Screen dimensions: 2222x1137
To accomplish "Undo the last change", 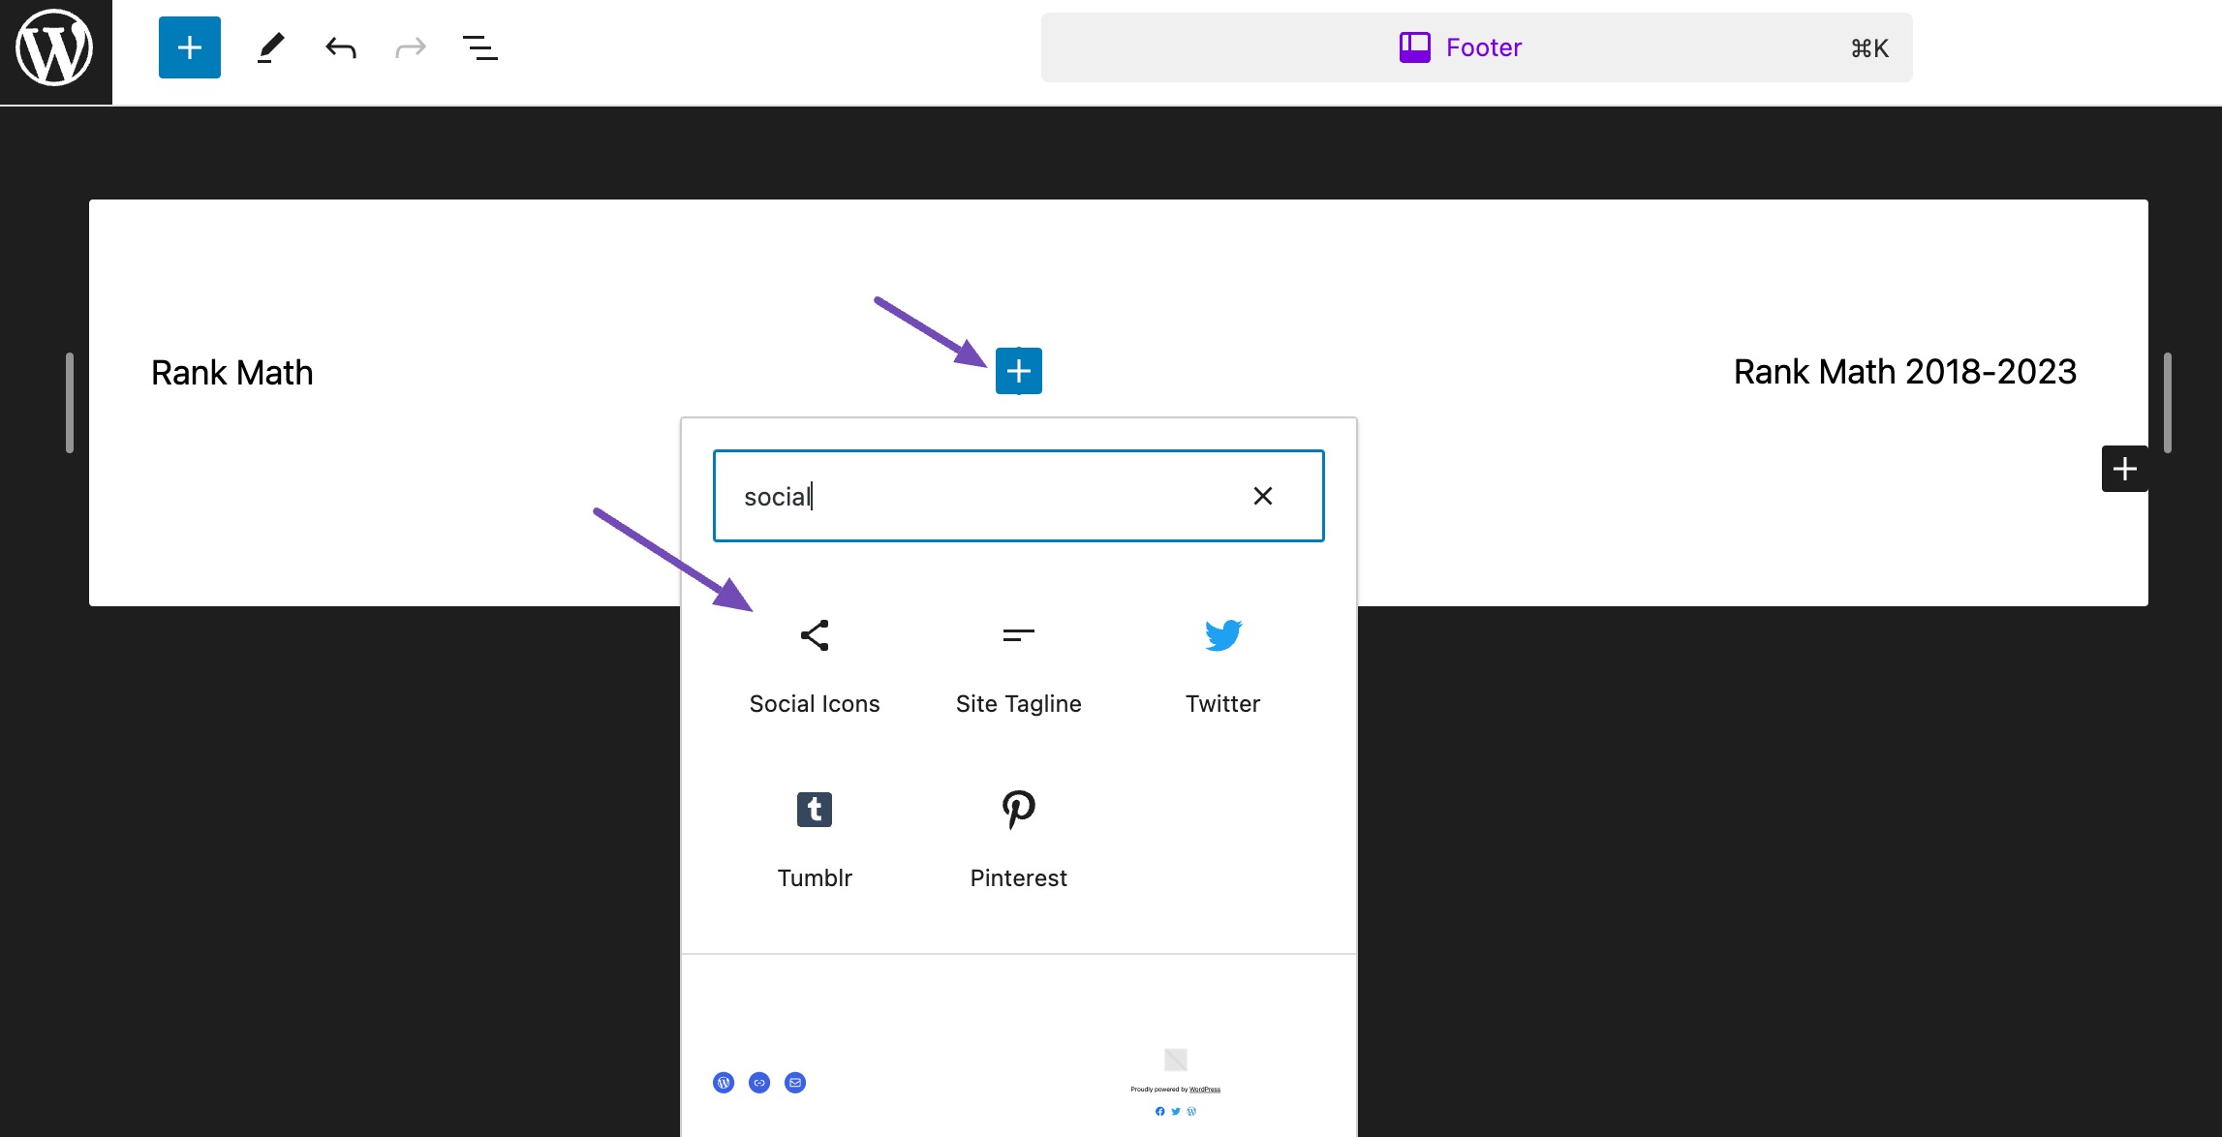I will click(341, 47).
